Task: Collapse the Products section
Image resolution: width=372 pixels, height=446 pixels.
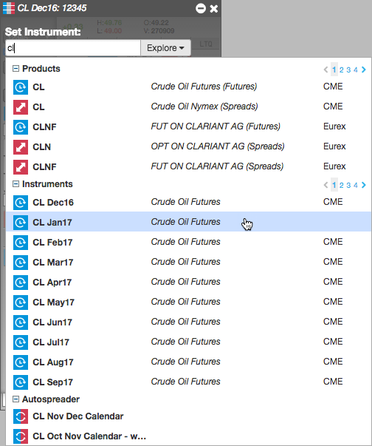Action: (16, 69)
